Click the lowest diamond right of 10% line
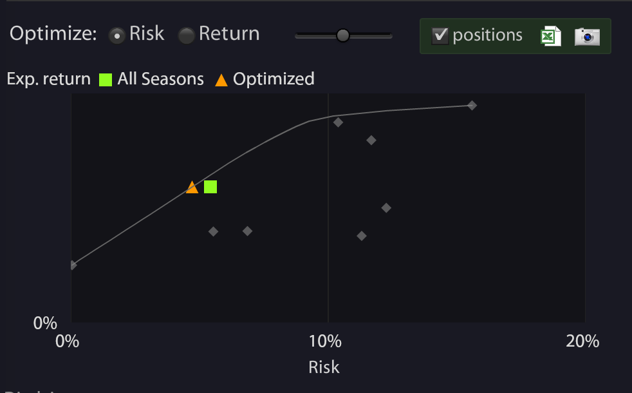Screen dimensions: 632x393 click(x=362, y=236)
